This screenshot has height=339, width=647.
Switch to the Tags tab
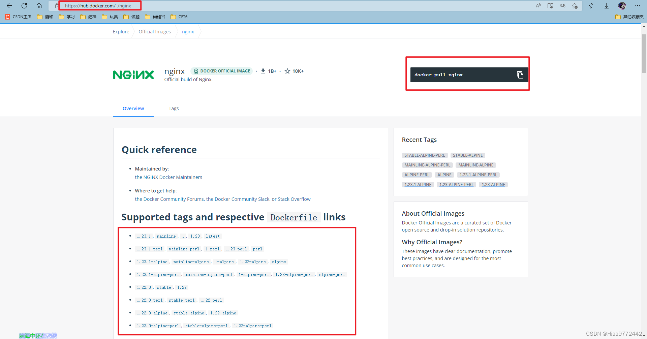(x=174, y=108)
